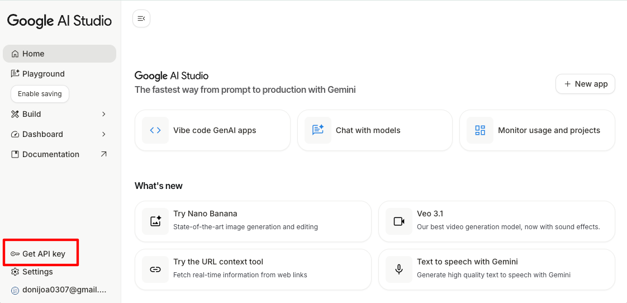Click the donijoa0307@gmail account email

(64, 290)
